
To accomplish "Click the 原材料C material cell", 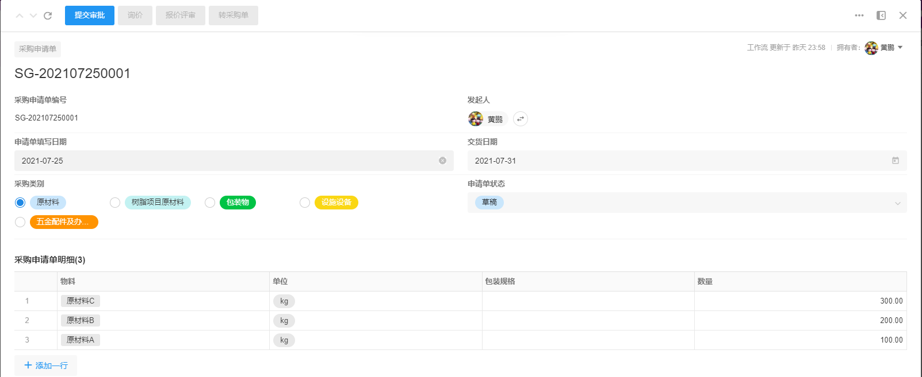I will [x=81, y=301].
